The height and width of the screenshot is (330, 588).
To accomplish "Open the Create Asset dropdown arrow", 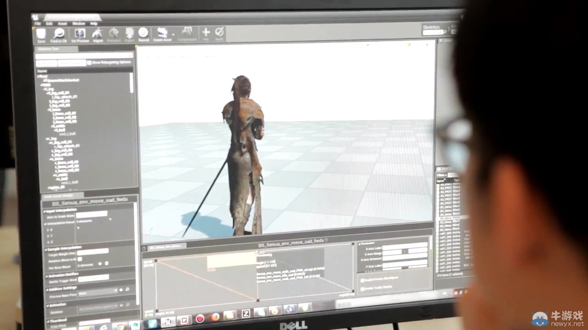I will 173,34.
